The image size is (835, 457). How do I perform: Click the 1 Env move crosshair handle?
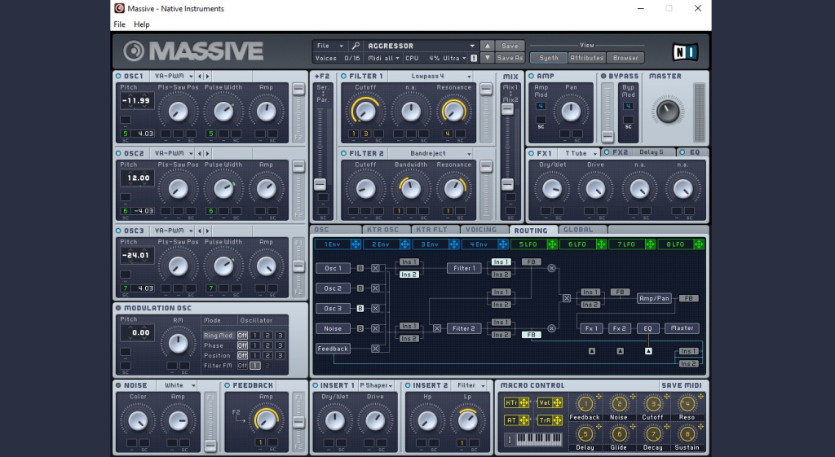(356, 244)
